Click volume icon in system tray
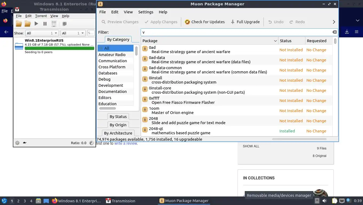This screenshot has width=363, height=205. 325,201
